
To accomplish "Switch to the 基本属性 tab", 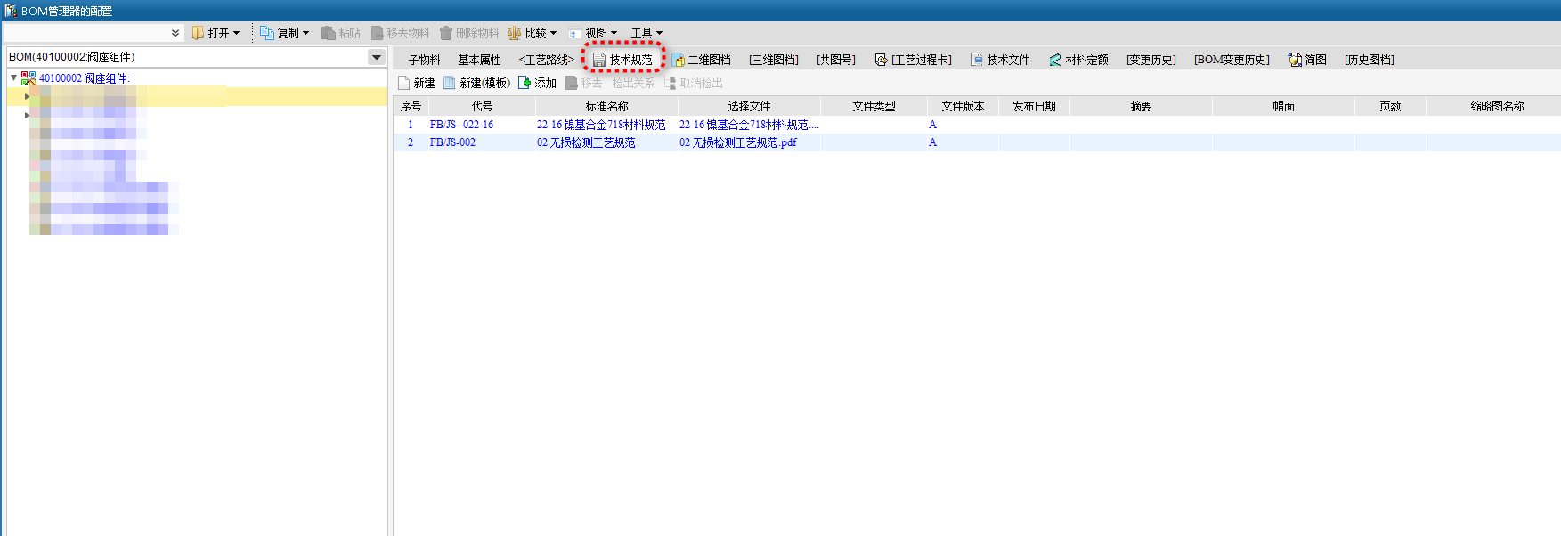I will coord(479,60).
